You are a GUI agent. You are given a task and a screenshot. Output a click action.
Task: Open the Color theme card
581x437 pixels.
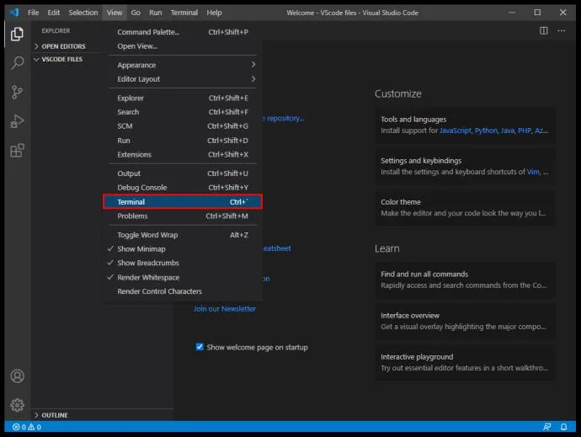(465, 208)
